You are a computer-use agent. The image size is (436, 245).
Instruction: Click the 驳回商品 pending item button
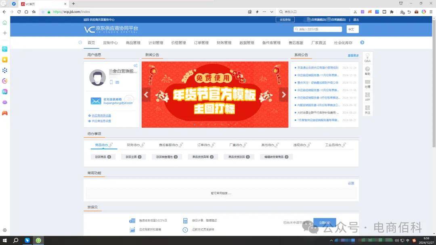click(103, 157)
